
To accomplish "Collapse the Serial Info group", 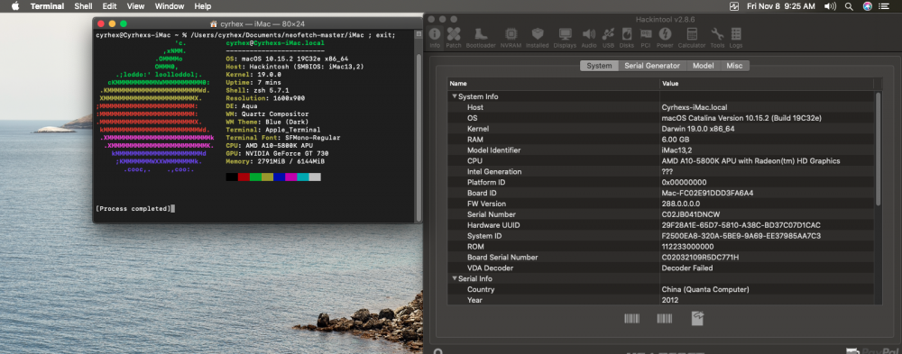I will [x=455, y=278].
